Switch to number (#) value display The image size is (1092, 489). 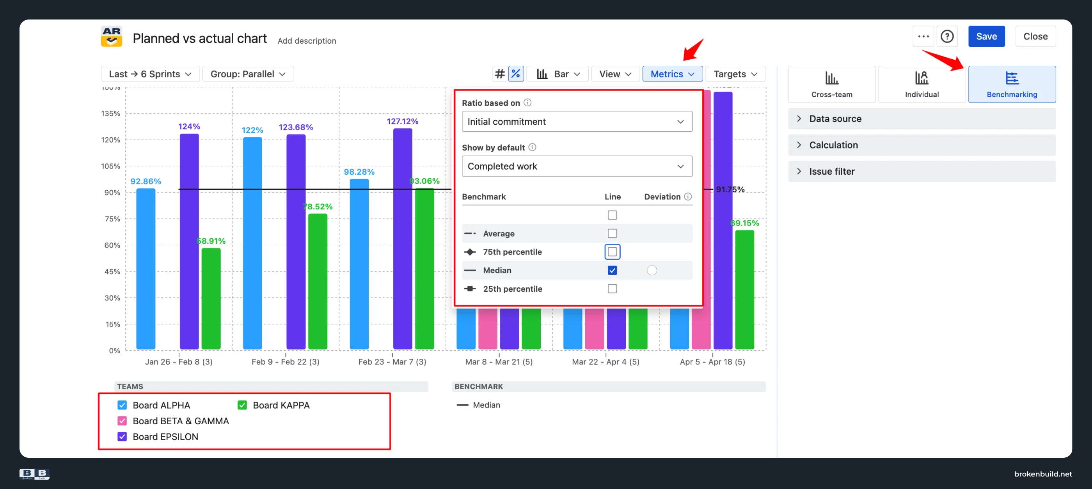[500, 74]
